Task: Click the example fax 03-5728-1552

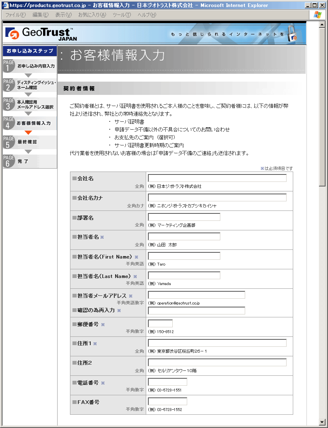Action: [x=169, y=409]
